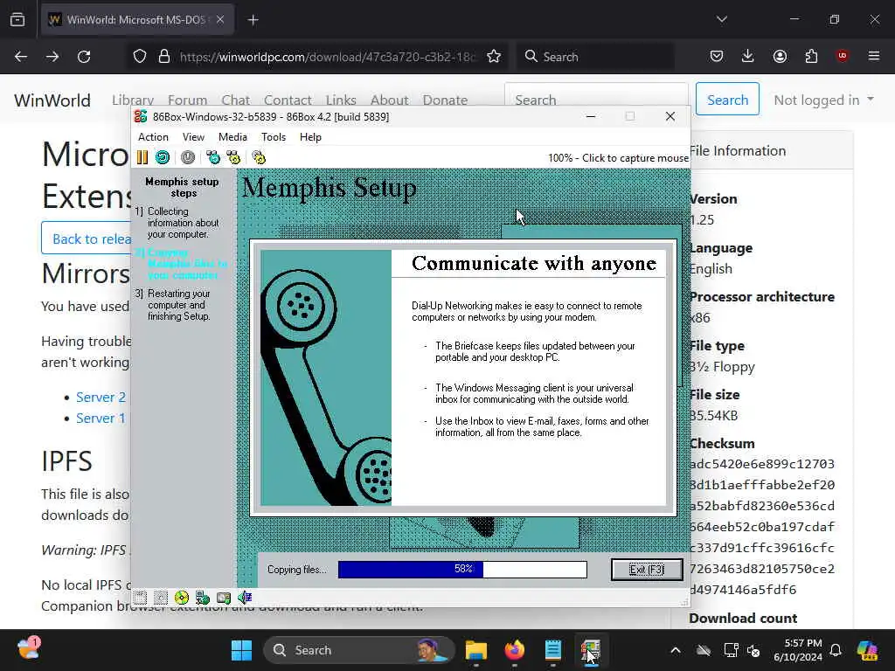Click the site security padlock icon

tap(164, 57)
